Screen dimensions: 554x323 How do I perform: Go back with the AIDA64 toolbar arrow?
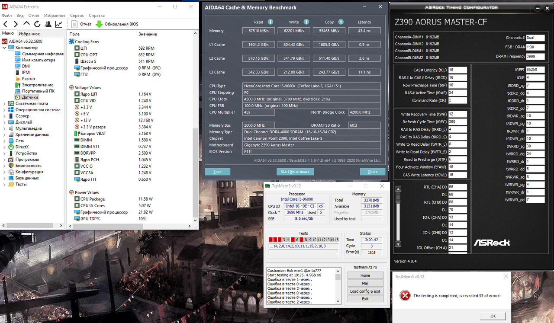(6, 24)
